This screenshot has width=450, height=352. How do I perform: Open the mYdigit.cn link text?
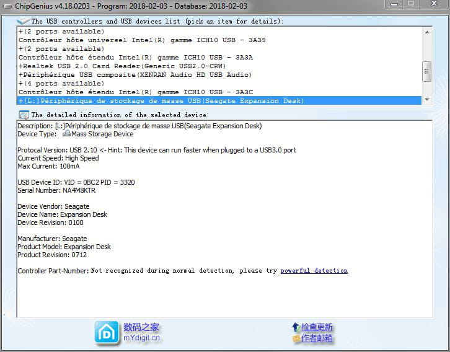point(141,338)
